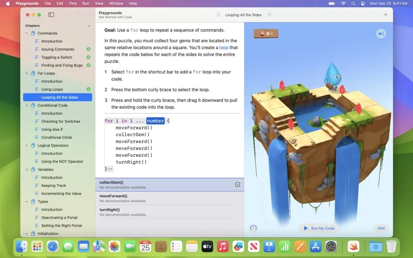Open the speed gauge icon in the live view
Viewport: 413px width, 258px height.
tap(253, 228)
